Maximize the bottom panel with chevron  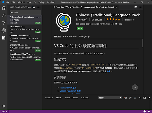(x=140, y=98)
